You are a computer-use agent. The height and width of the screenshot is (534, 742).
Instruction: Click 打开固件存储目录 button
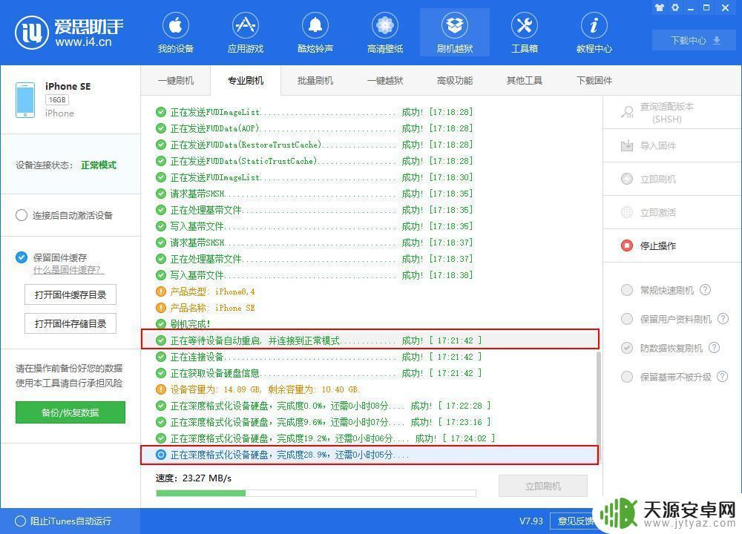pos(70,323)
